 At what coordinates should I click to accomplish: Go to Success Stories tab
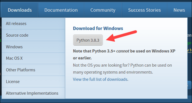click(144, 10)
